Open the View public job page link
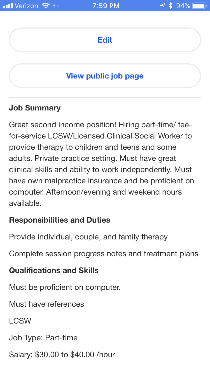This screenshot has height=374, width=210. (x=105, y=76)
